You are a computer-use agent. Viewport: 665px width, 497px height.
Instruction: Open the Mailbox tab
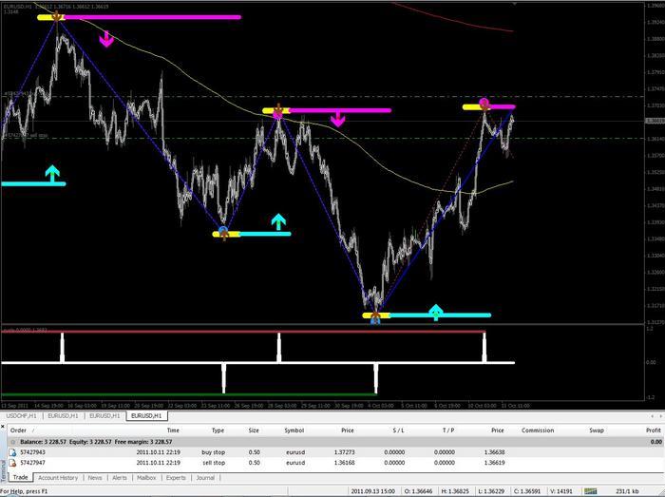click(x=146, y=478)
